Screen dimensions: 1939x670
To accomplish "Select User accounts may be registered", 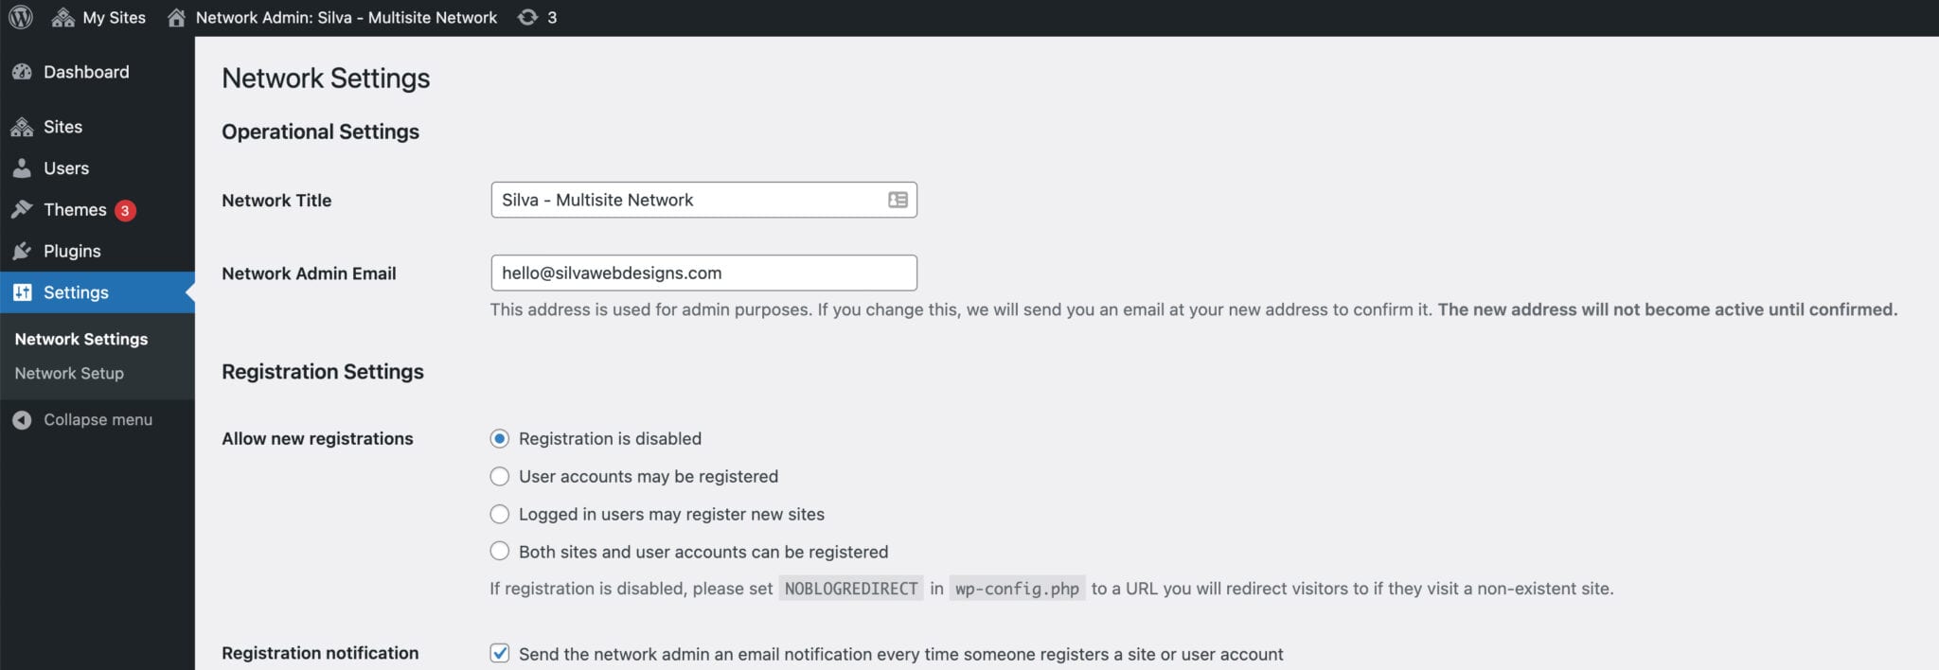I will point(500,476).
